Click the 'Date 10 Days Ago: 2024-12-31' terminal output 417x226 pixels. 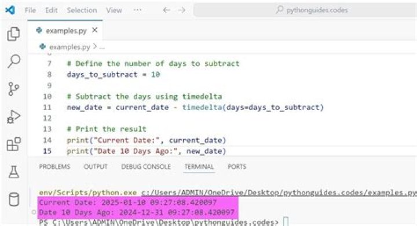(x=137, y=213)
